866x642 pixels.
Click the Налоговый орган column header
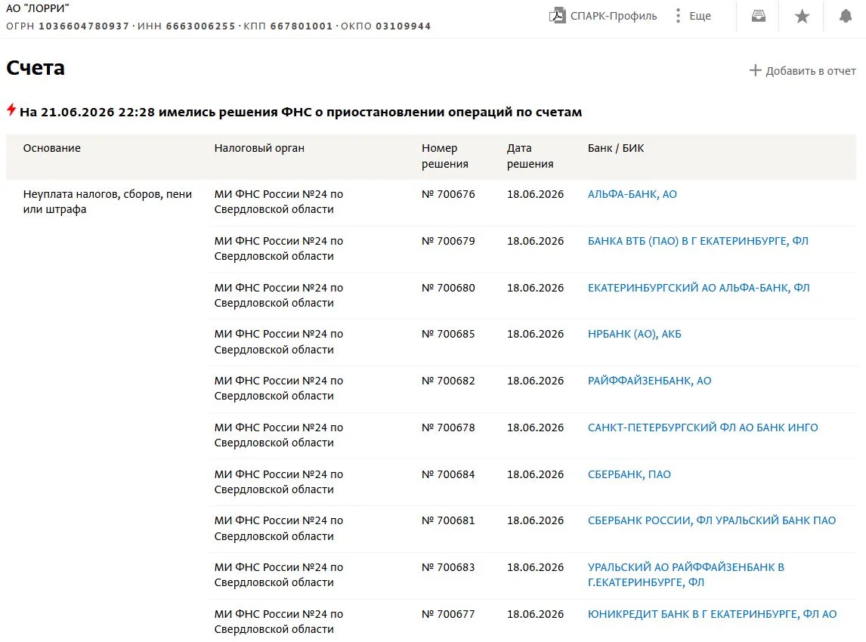(259, 148)
